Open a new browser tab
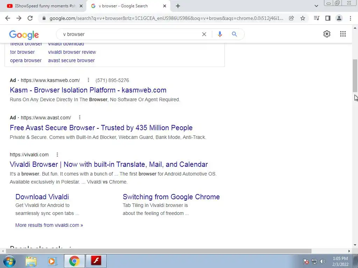Viewport: 358px width, 268px height. [178, 6]
